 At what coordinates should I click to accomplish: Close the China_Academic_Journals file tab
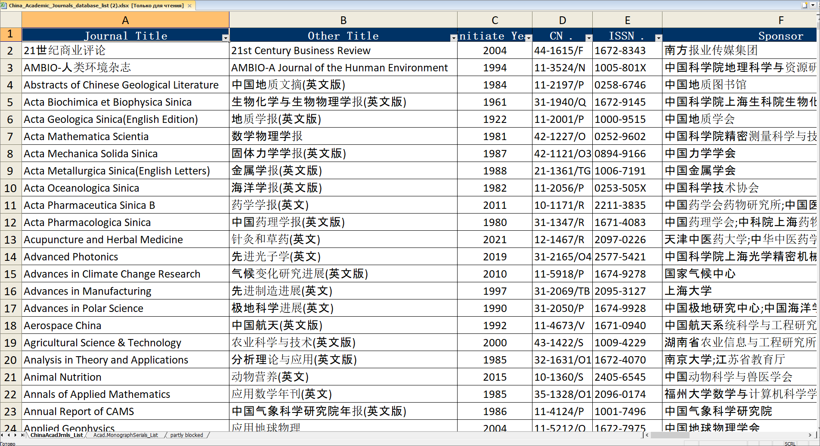(189, 6)
